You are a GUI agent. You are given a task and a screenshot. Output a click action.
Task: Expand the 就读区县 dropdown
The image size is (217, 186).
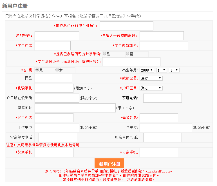pos(151,78)
